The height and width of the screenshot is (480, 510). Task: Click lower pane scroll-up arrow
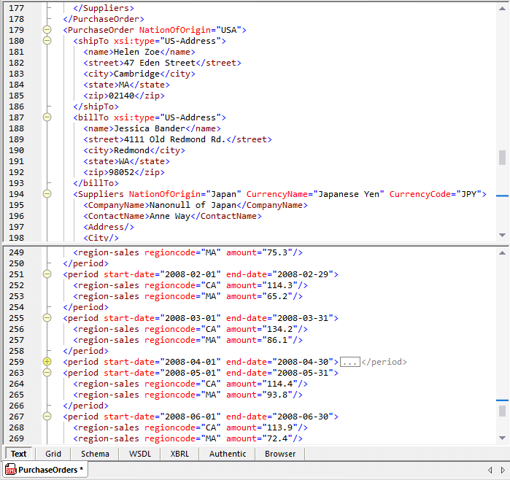(502, 252)
